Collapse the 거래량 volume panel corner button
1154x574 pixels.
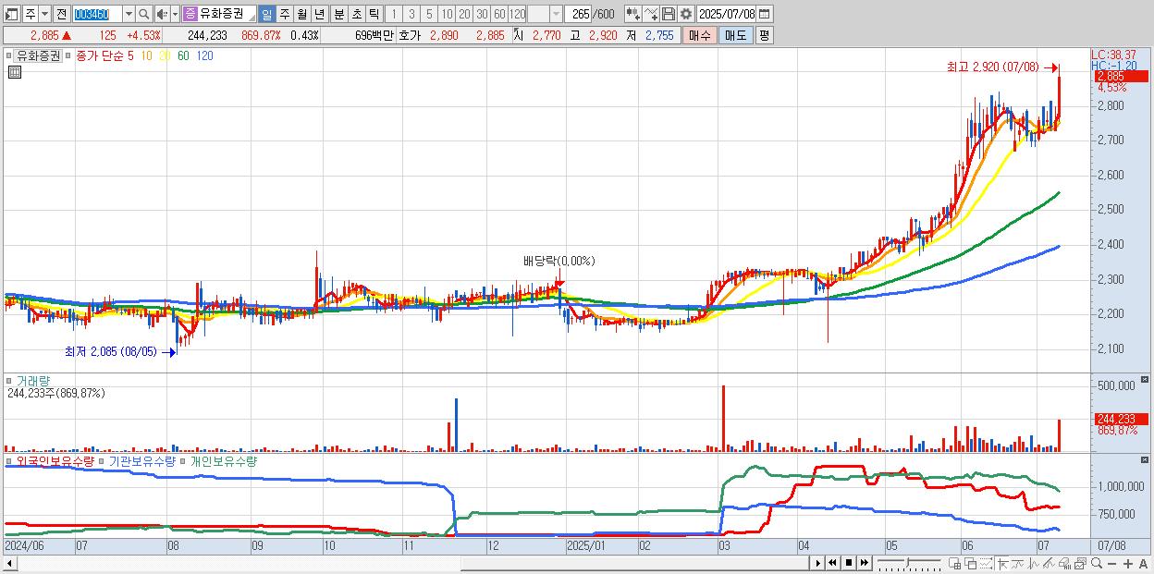pos(1145,380)
